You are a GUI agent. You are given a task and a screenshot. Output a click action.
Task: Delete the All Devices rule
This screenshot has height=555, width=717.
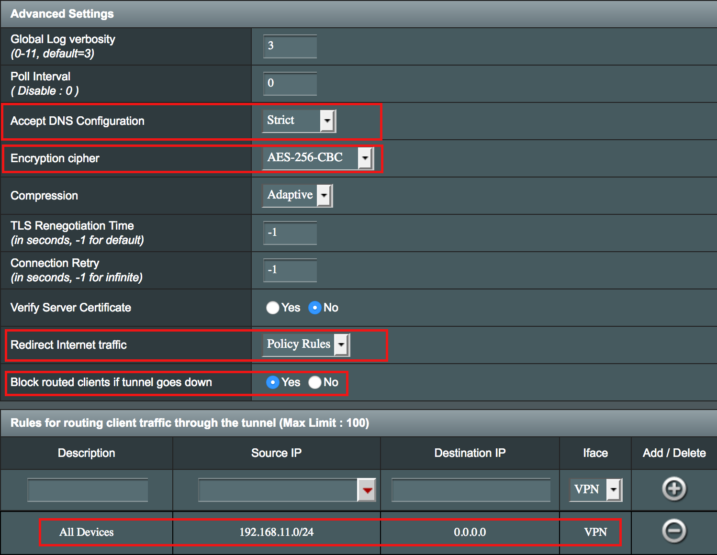(674, 531)
